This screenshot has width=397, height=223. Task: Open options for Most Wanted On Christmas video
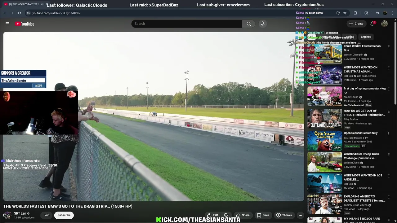[x=389, y=68]
